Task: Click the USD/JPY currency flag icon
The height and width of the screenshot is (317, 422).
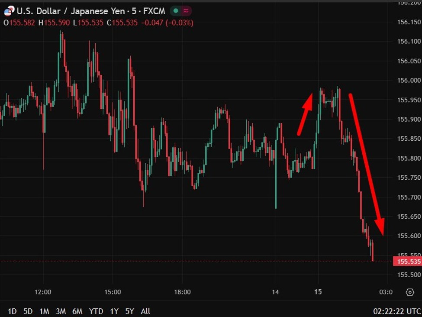Action: [x=9, y=11]
